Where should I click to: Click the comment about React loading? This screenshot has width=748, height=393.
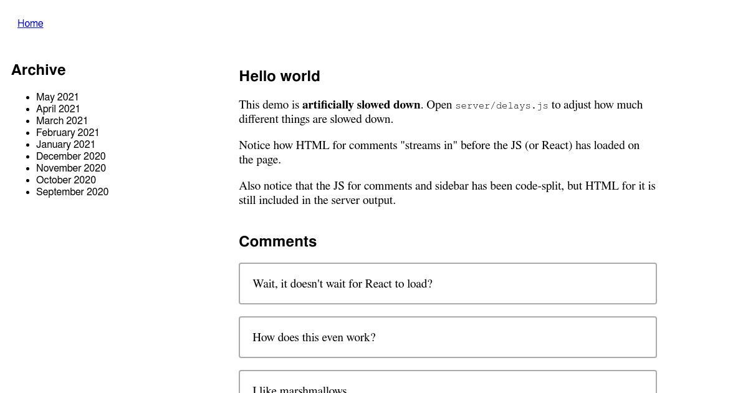[342, 283]
